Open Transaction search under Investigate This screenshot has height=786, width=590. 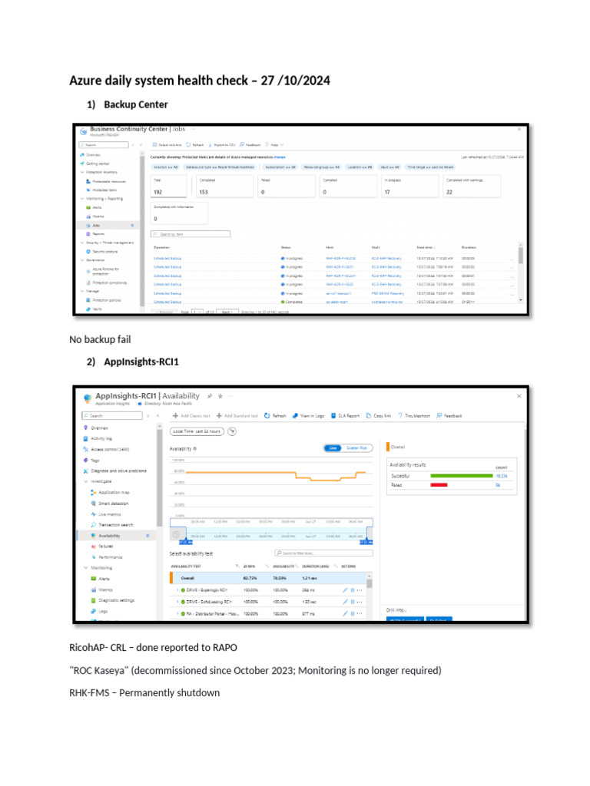pyautogui.click(x=116, y=525)
